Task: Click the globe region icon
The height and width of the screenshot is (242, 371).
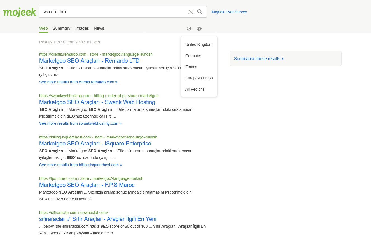Action: click(189, 29)
